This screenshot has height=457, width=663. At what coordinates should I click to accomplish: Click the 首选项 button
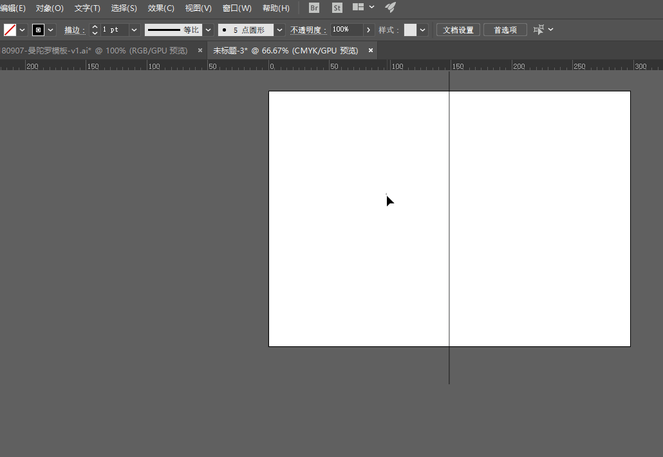point(505,30)
